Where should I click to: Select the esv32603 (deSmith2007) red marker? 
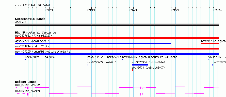132,70
